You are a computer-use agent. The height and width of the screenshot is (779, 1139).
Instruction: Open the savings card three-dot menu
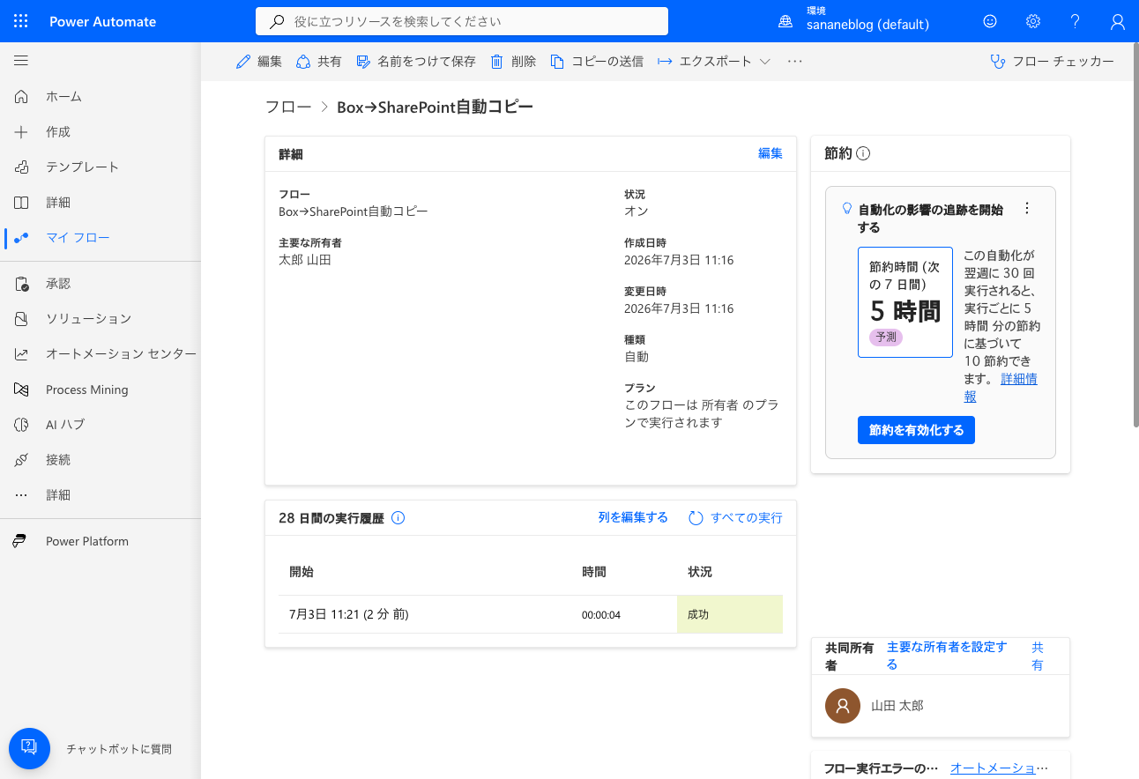1026,209
